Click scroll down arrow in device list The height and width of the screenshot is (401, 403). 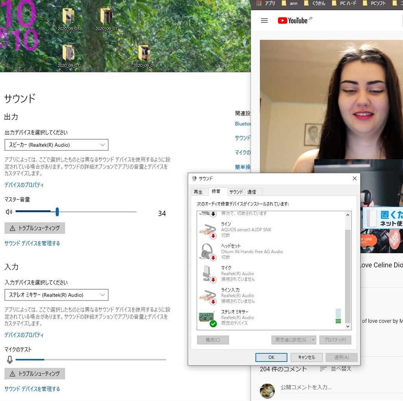tap(348, 327)
